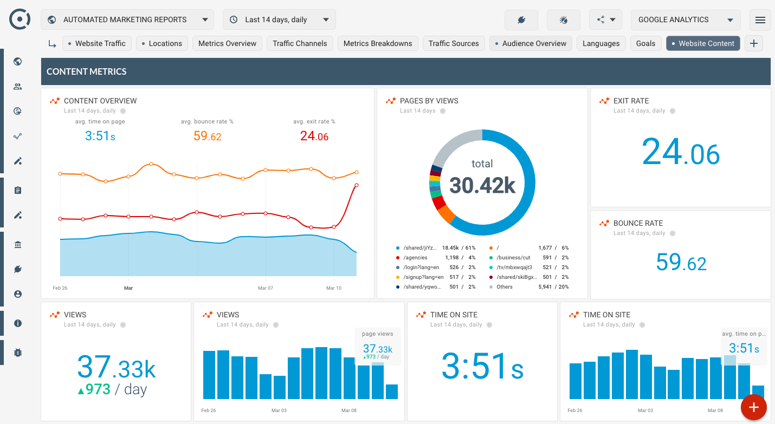The image size is (775, 424).
Task: Open the hamburger menu at top right
Action: point(760,20)
